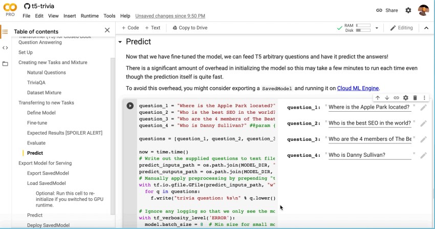Viewport: 435px width, 229px height.
Task: Open notebook settings gear near Share
Action: pos(408,10)
